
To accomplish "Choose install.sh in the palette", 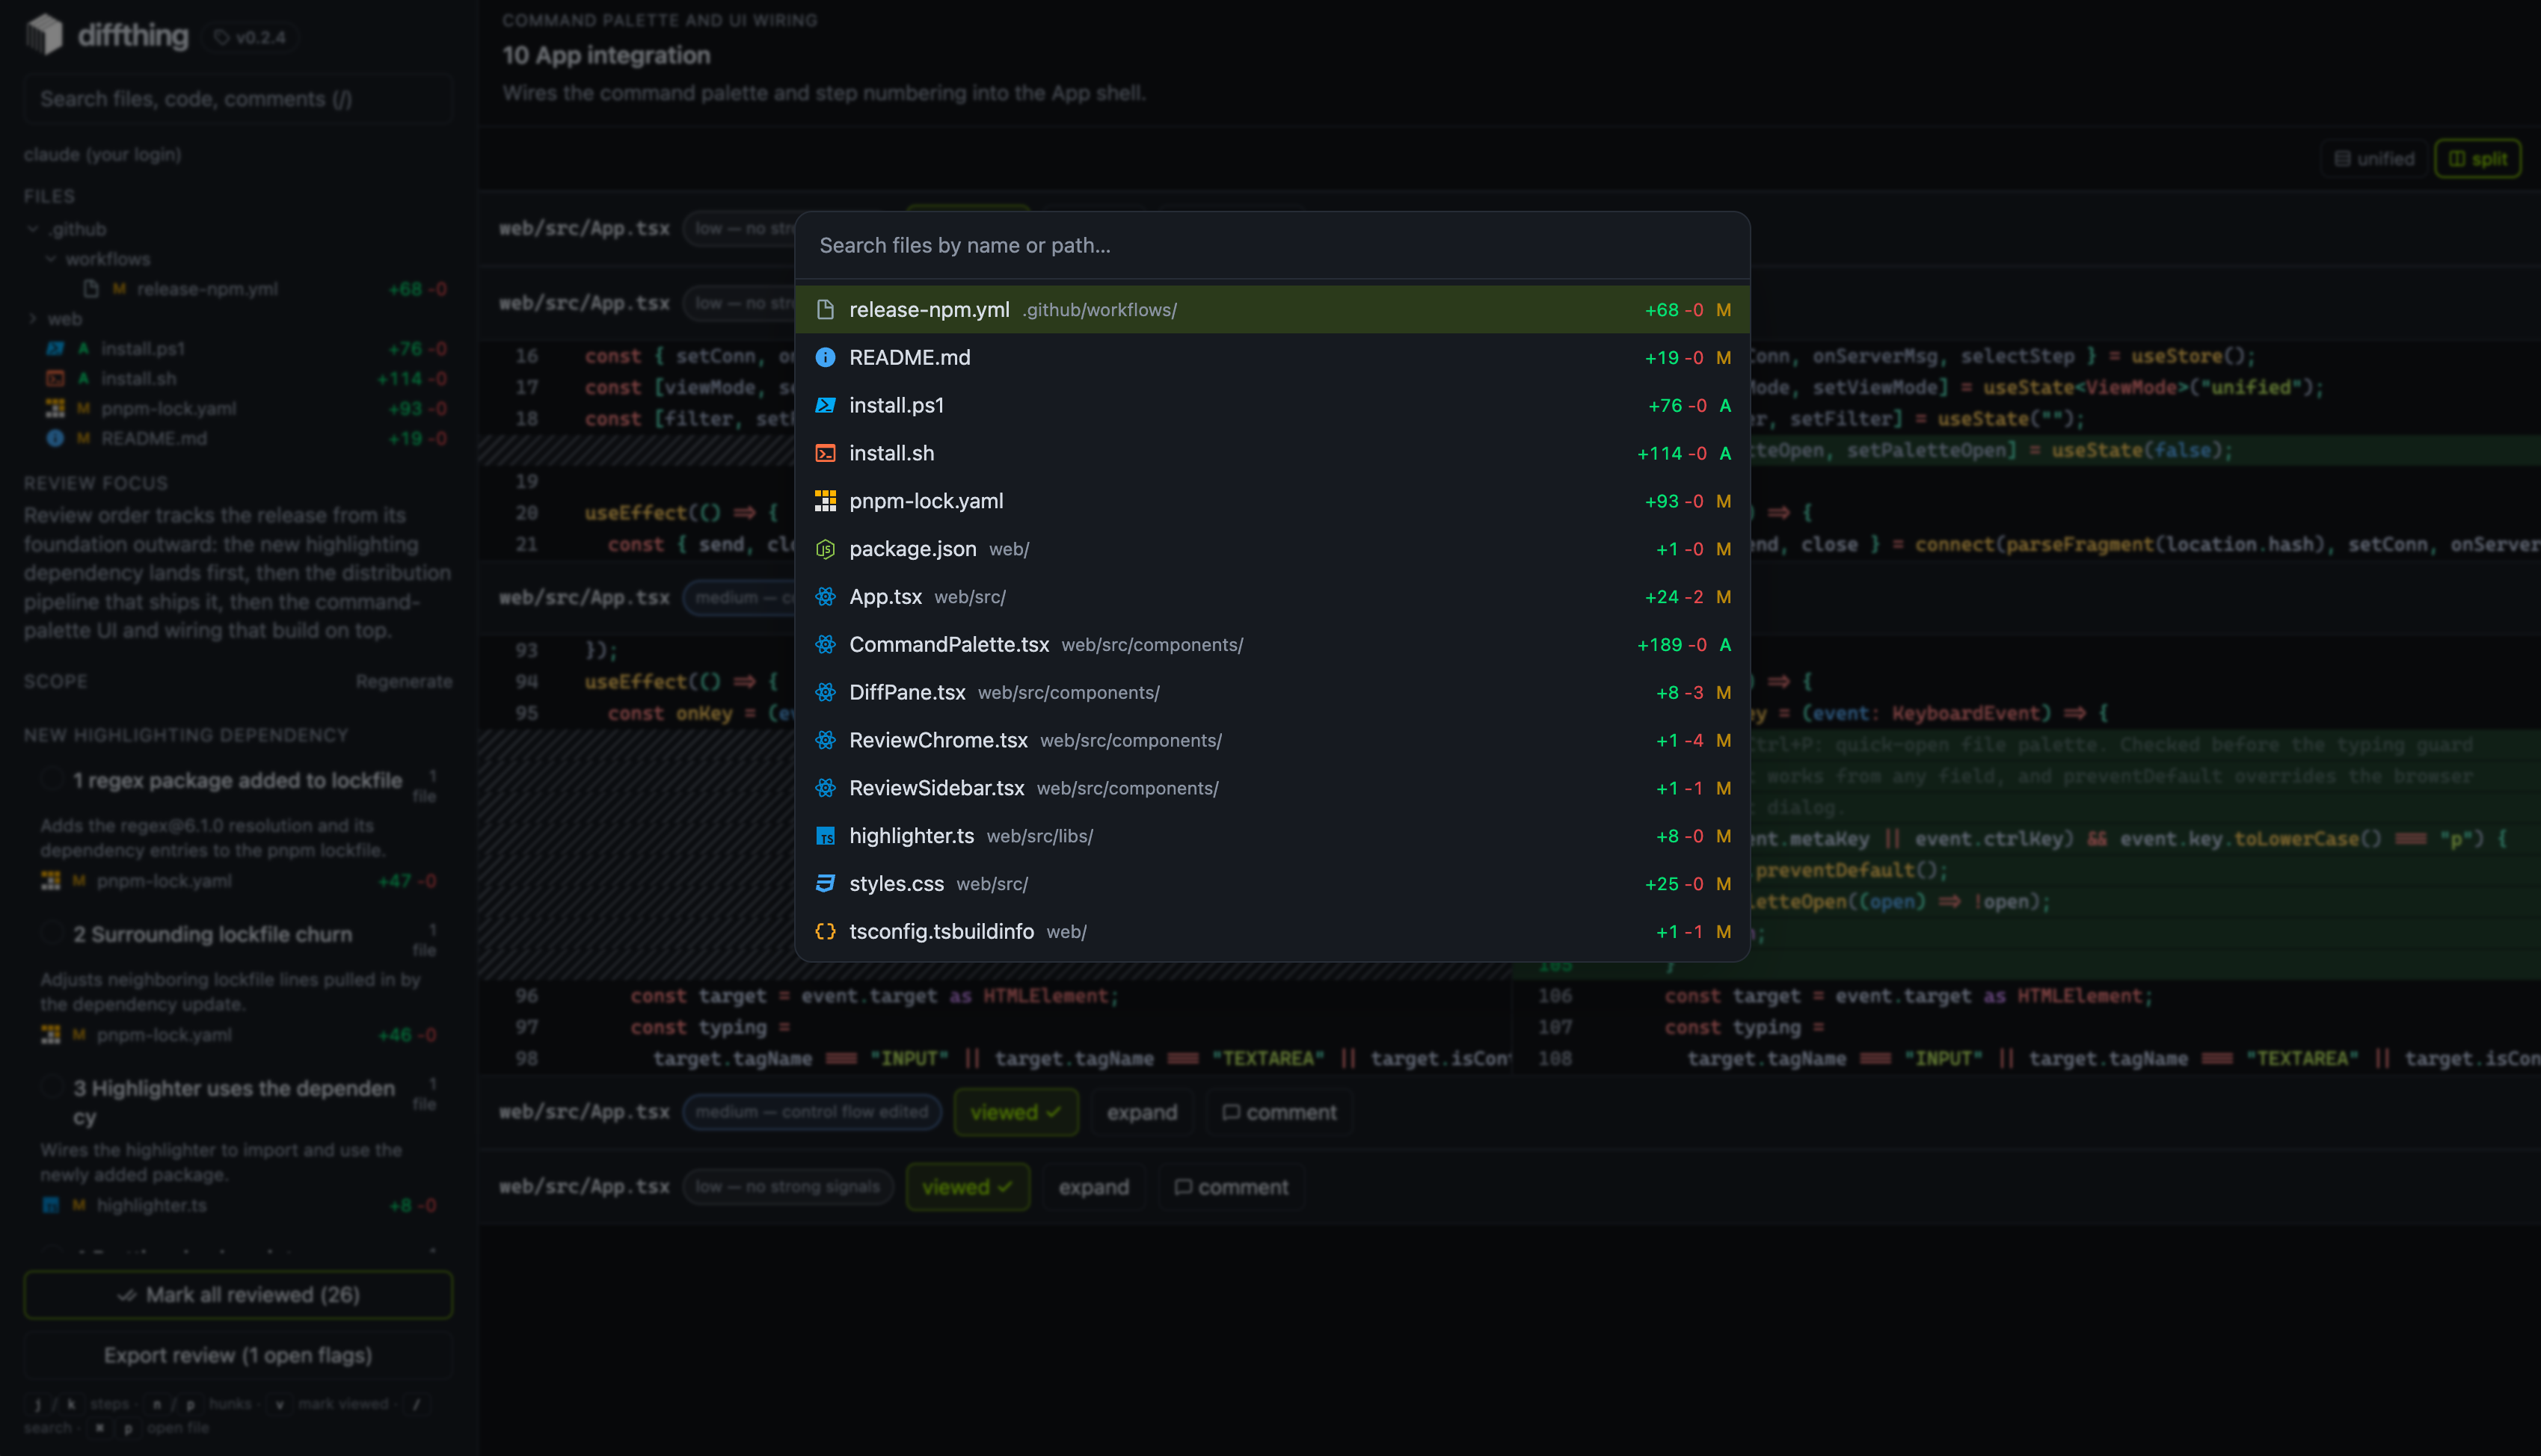I will pyautogui.click(x=1271, y=454).
